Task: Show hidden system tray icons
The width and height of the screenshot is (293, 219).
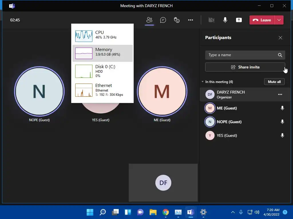Action: point(233,212)
